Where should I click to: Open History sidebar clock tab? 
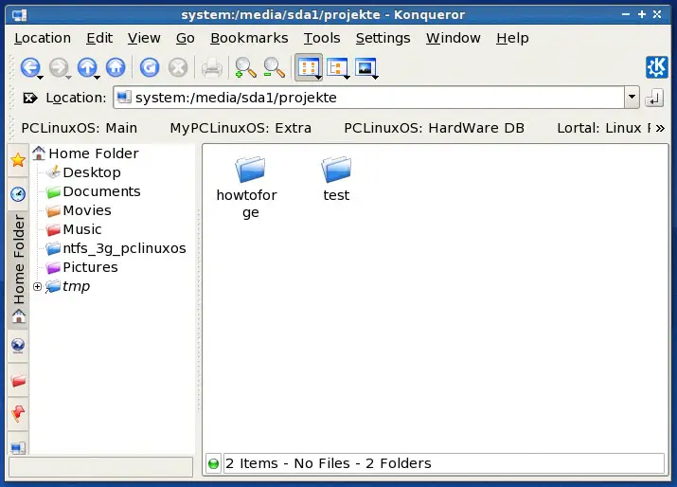18,194
